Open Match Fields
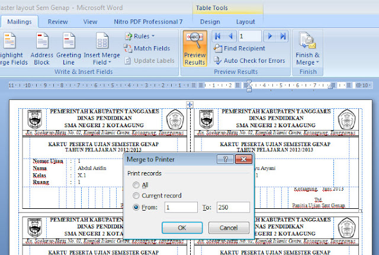This screenshot has width=379, height=255. click(147, 49)
